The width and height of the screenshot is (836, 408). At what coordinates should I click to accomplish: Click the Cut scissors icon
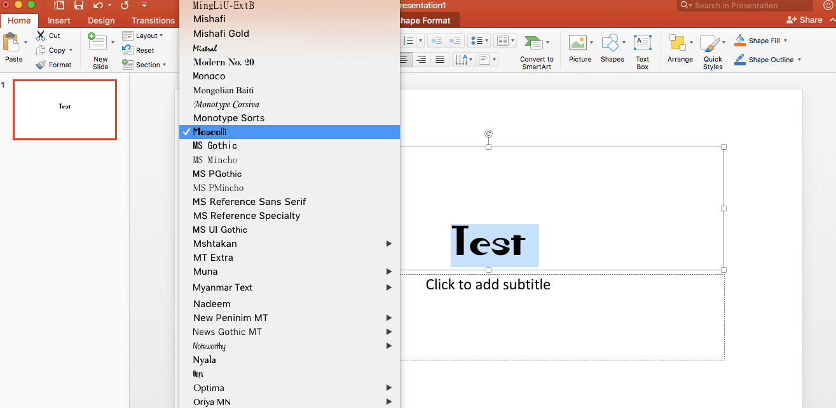[x=41, y=36]
